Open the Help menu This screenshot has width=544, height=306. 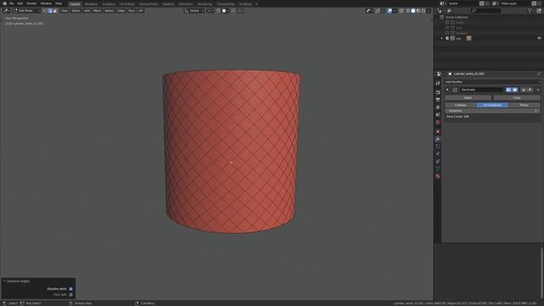[59, 3]
